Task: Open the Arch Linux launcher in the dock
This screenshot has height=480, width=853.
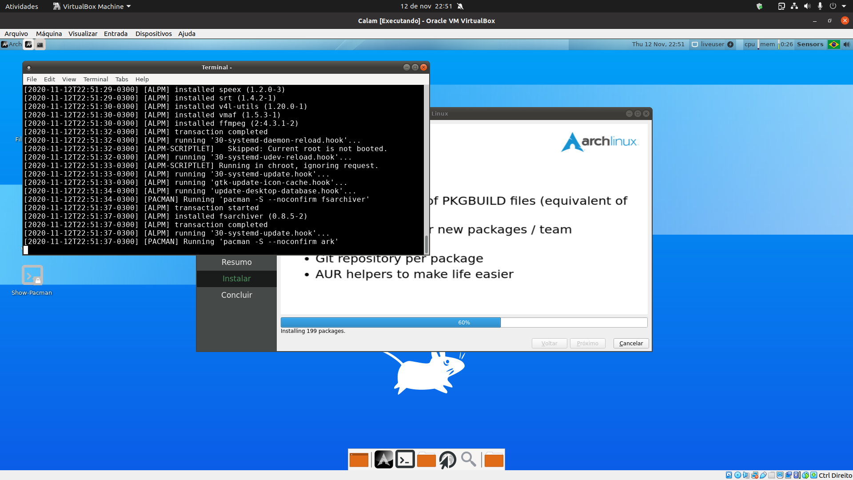Action: click(383, 460)
